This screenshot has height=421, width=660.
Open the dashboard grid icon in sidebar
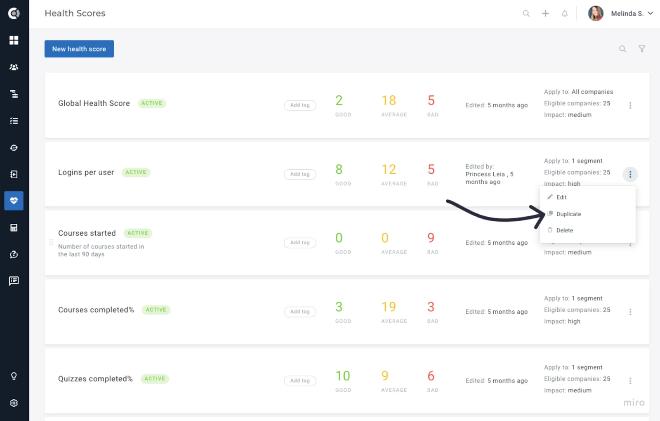tap(14, 40)
